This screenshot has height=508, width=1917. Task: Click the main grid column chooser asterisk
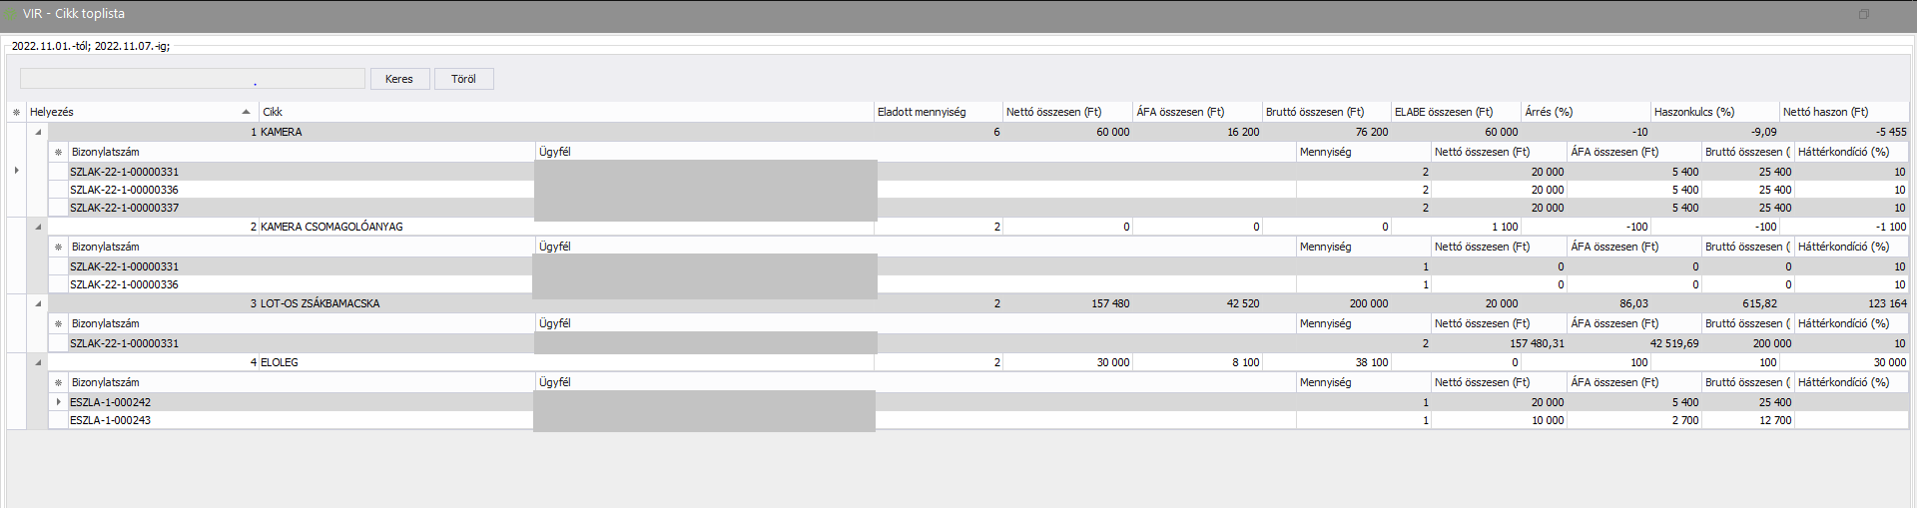point(16,113)
